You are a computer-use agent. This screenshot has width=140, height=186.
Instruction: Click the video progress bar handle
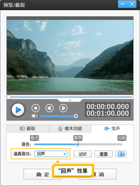click(x=9, y=97)
